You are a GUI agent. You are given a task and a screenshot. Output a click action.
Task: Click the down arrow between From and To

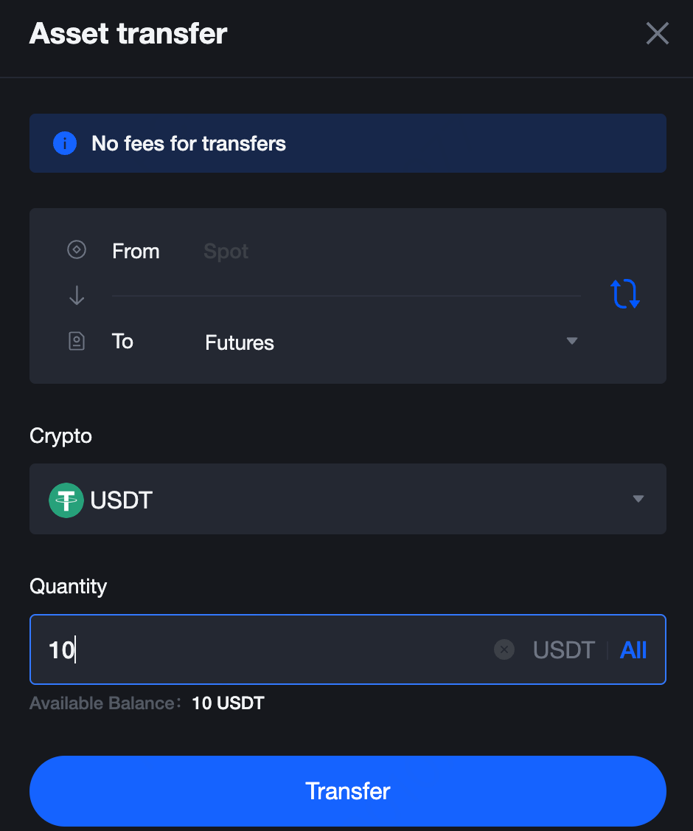coord(77,295)
